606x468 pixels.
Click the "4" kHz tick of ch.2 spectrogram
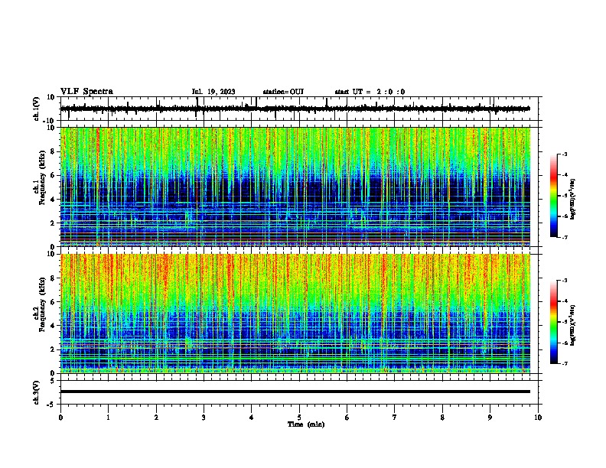tap(53, 326)
